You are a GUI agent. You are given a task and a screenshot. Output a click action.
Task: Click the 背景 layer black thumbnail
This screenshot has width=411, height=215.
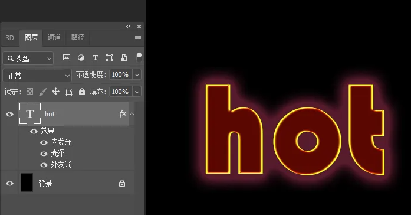(x=27, y=183)
